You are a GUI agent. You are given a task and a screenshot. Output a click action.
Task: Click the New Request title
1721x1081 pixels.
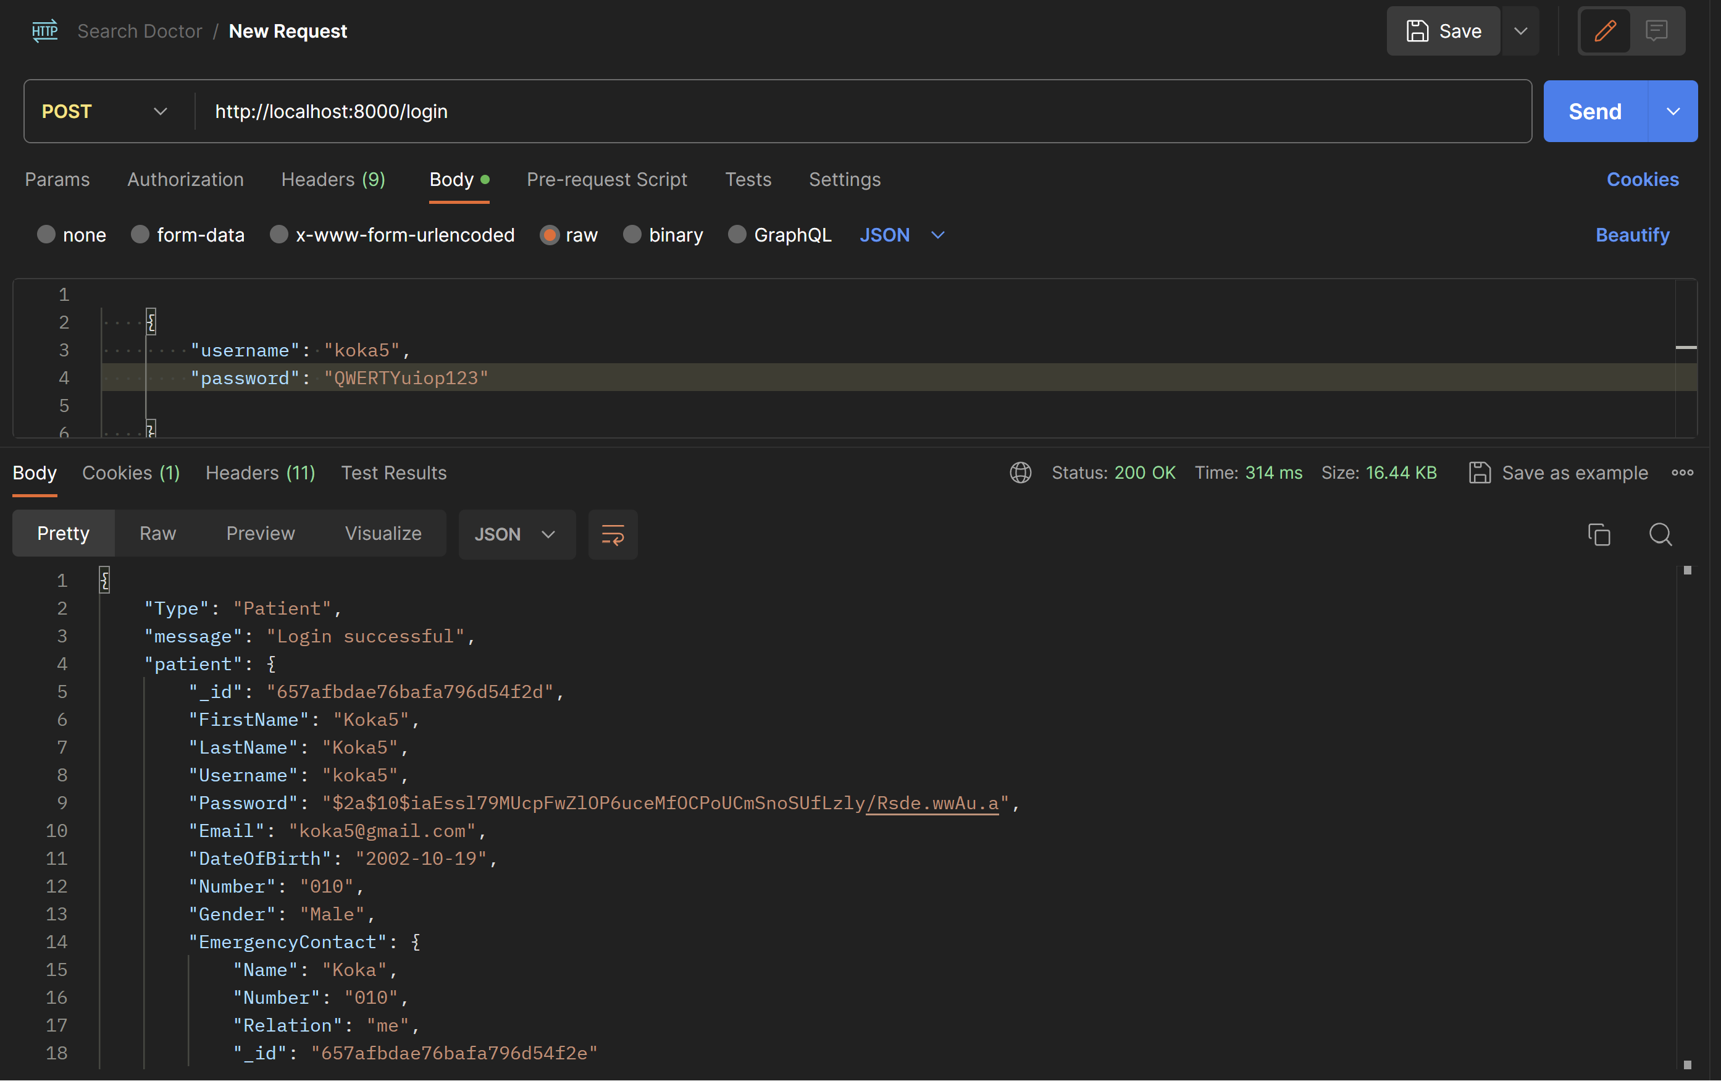point(287,31)
